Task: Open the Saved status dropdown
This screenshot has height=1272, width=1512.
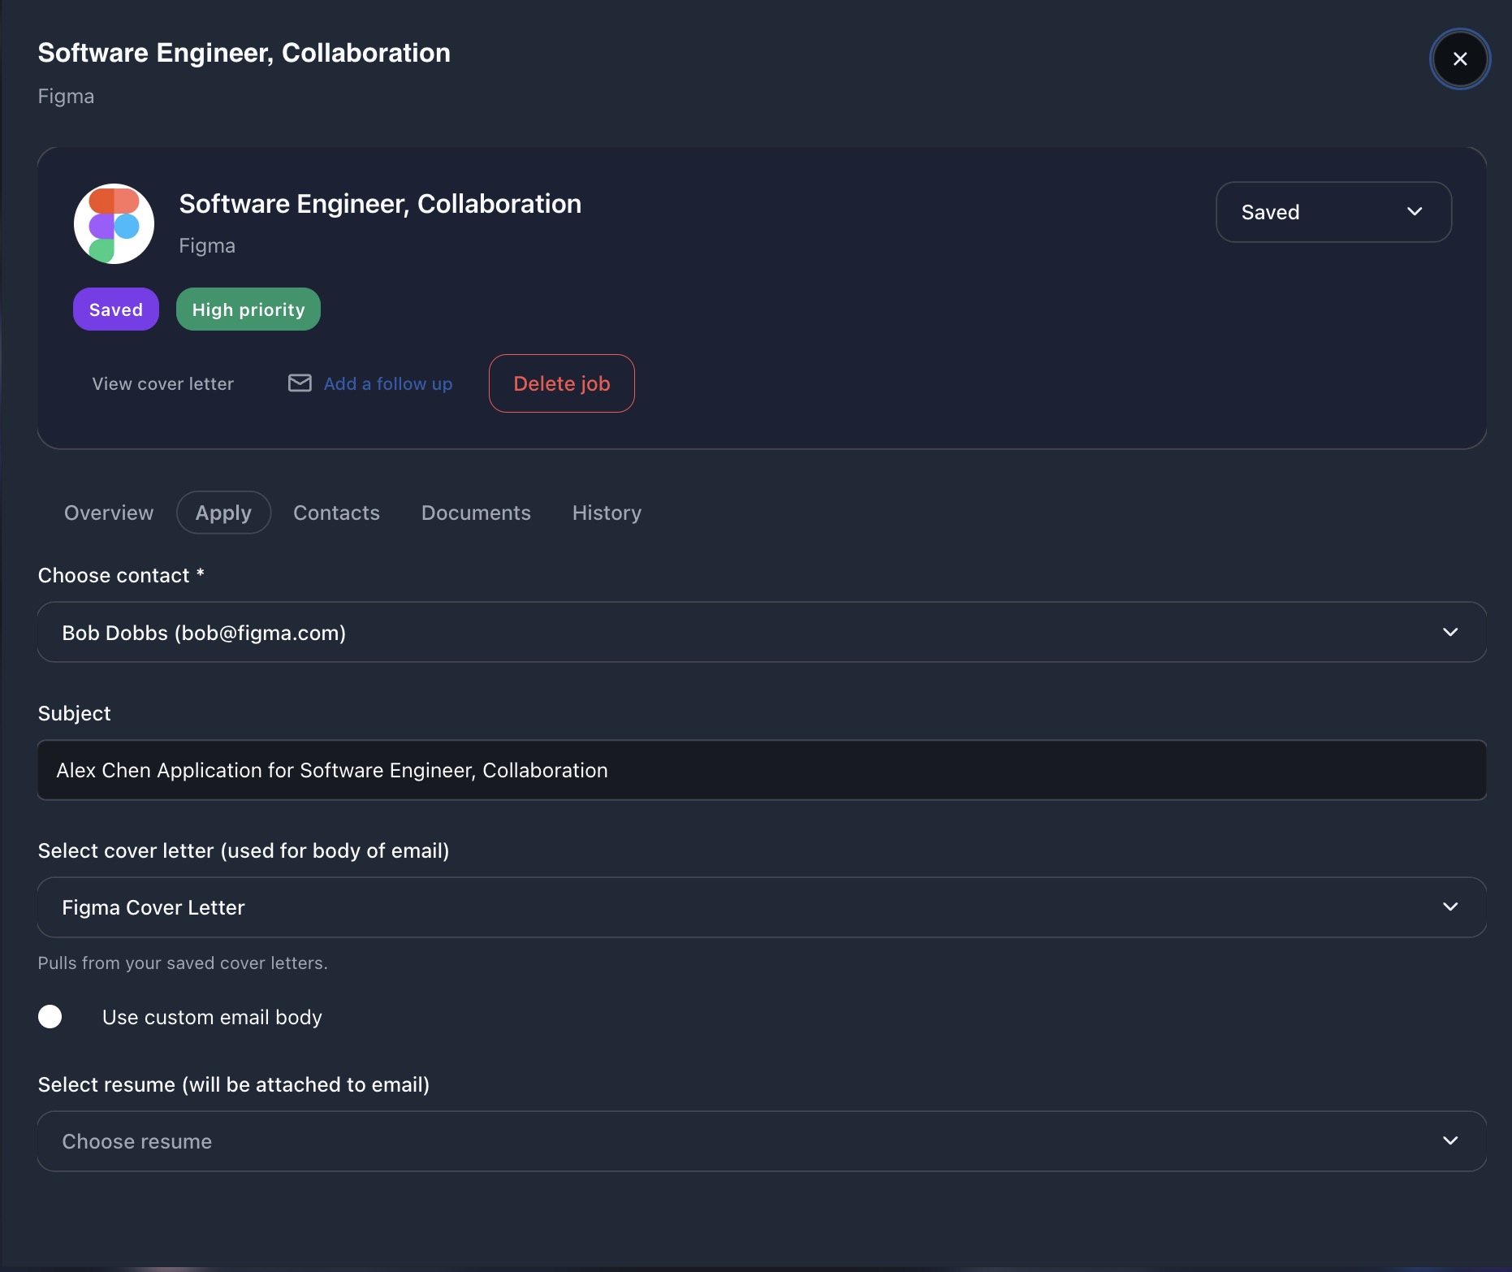Action: (1332, 212)
